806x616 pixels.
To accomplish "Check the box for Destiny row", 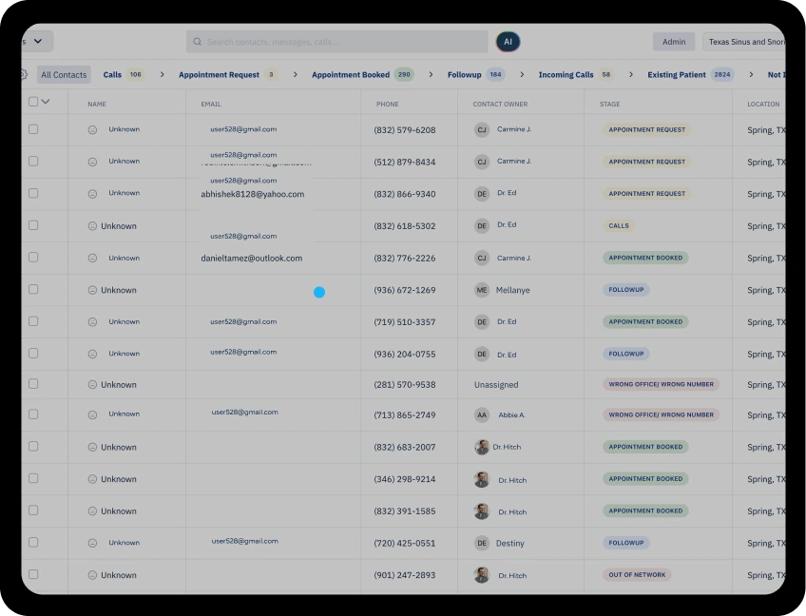I will click(x=33, y=542).
